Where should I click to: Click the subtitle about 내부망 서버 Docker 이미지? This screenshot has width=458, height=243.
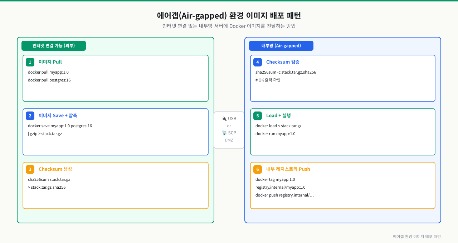[x=229, y=26]
